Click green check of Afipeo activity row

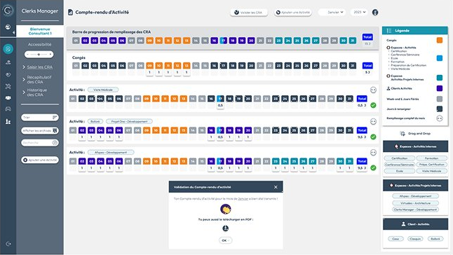point(373,168)
